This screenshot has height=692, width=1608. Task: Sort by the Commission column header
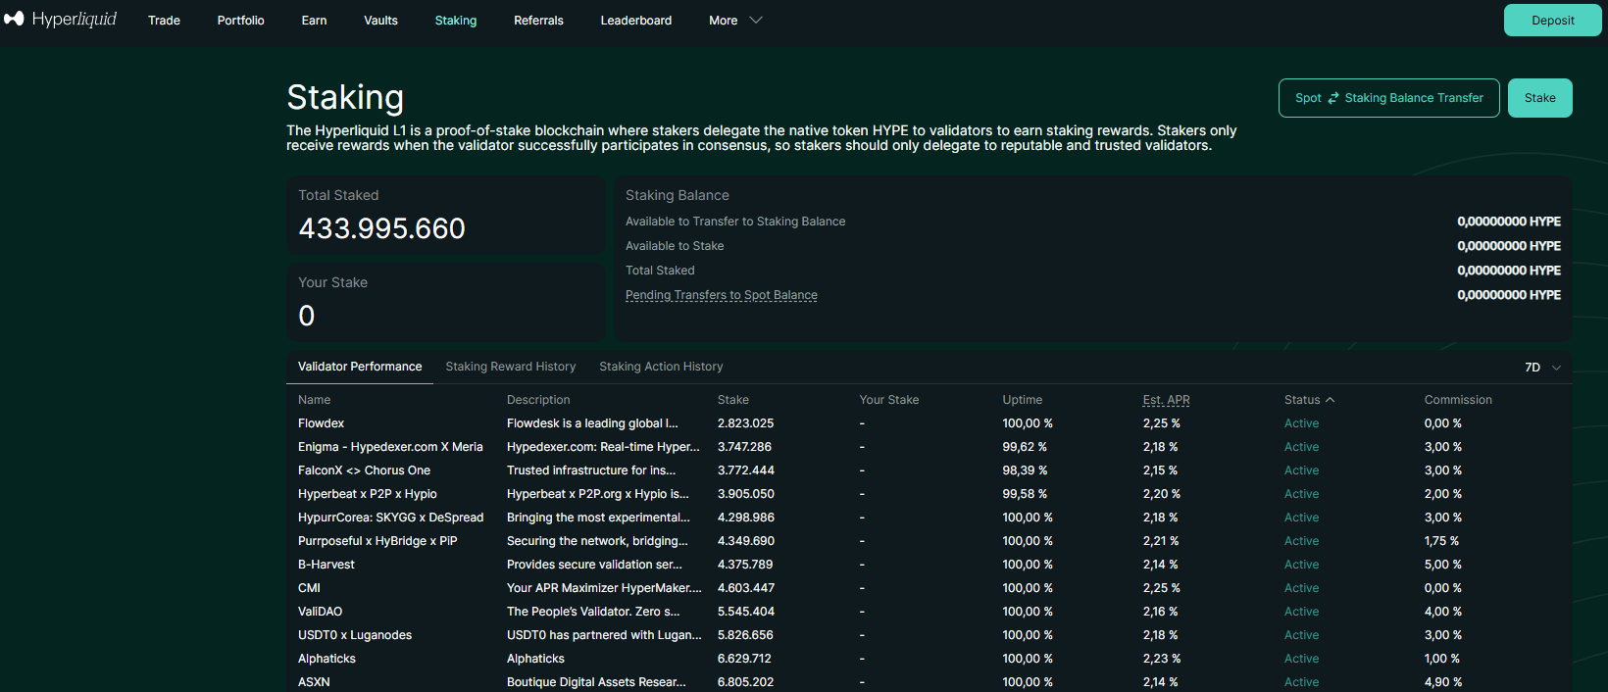coord(1458,400)
